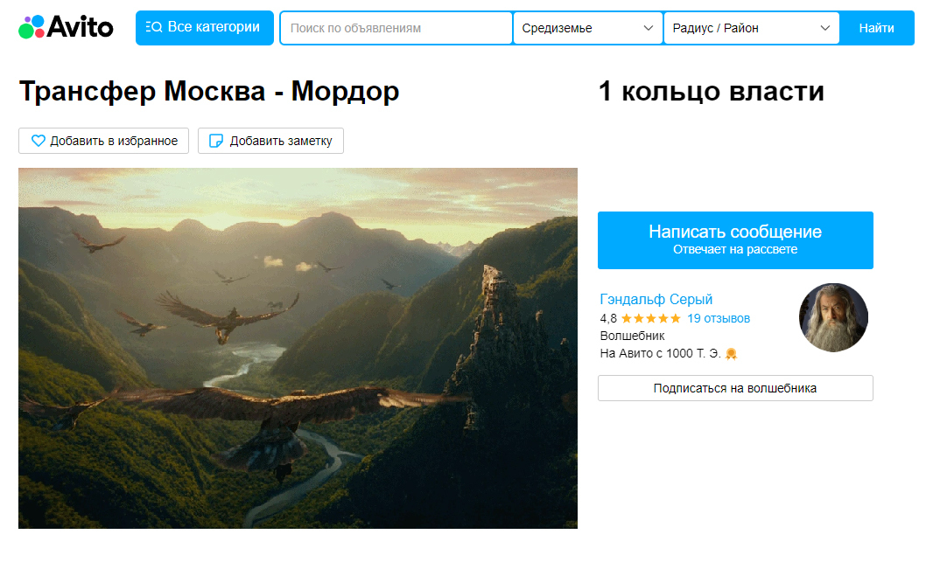Click the heart icon to add to favorites
This screenshot has height=569, width=926.
[x=38, y=141]
